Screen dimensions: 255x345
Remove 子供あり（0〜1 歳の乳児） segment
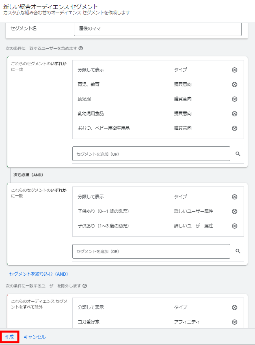[x=234, y=211]
